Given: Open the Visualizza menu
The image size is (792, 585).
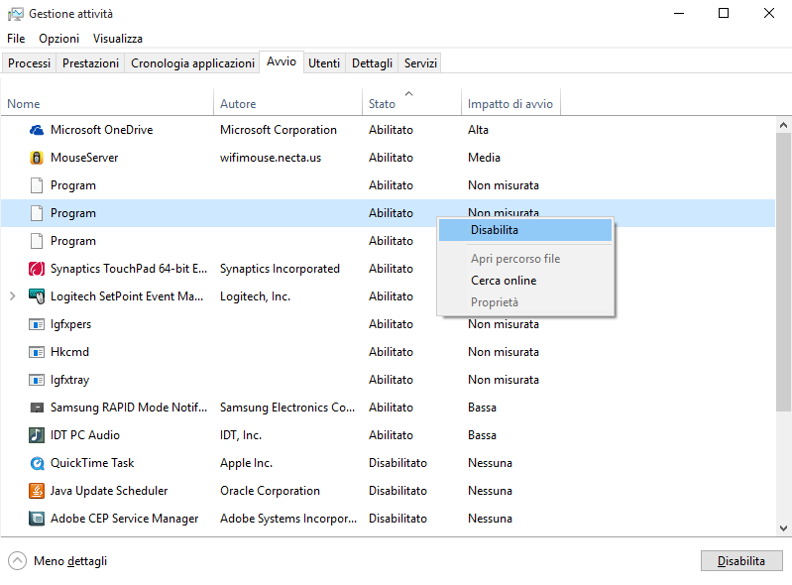Looking at the screenshot, I should coord(118,39).
